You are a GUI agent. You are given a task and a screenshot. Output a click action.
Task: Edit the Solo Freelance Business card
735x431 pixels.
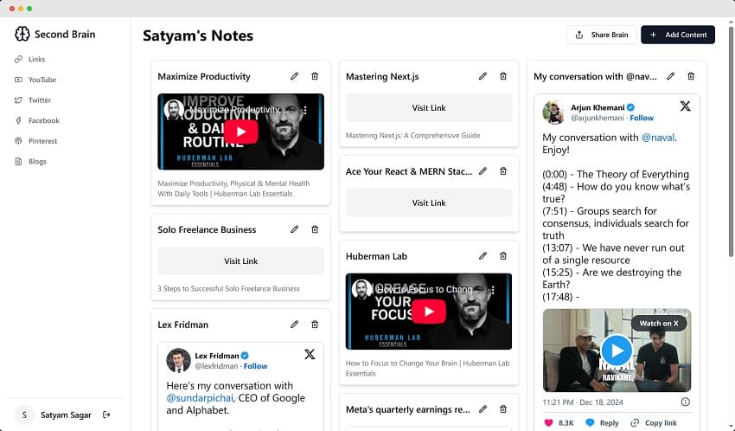tap(294, 229)
